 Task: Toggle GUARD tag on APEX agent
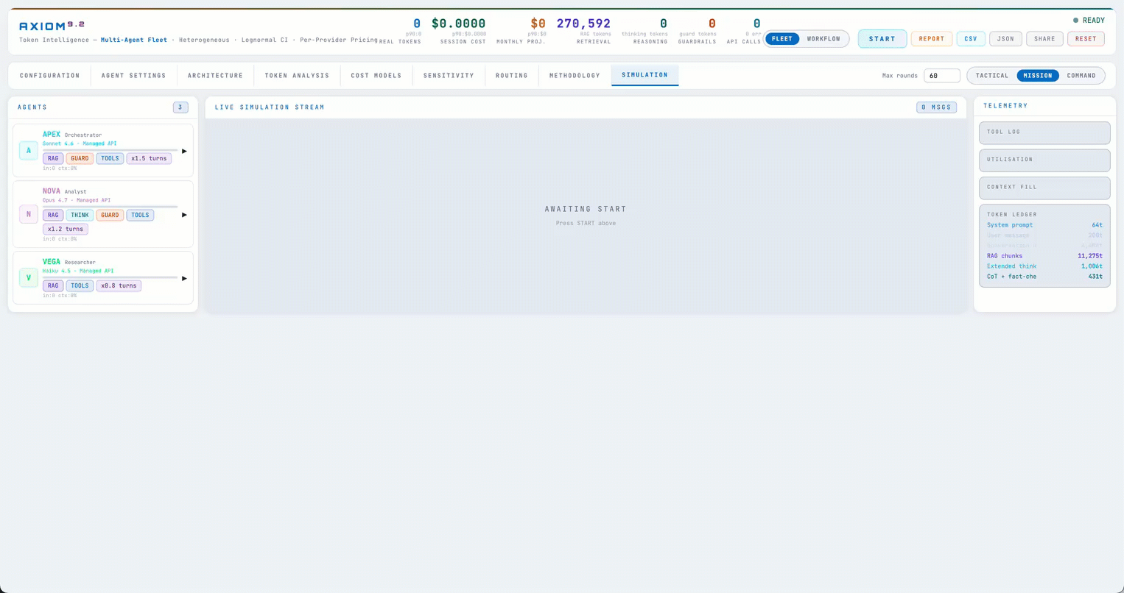point(80,158)
